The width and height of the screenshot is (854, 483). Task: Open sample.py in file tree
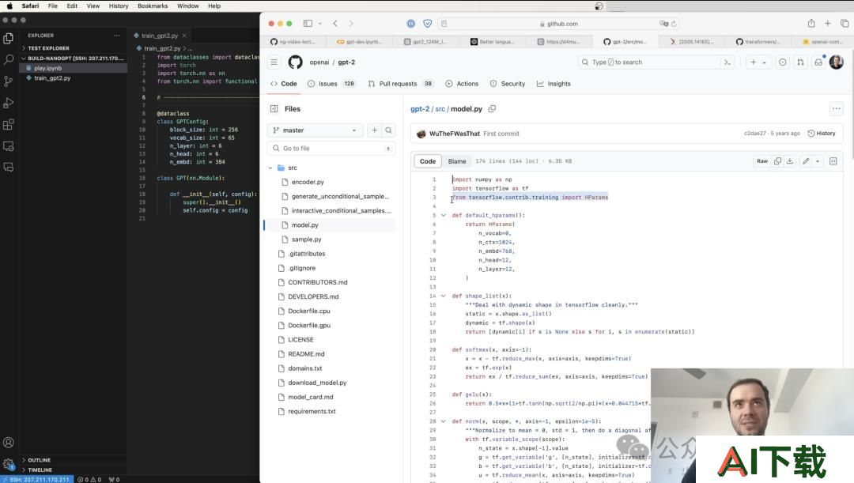pos(306,239)
